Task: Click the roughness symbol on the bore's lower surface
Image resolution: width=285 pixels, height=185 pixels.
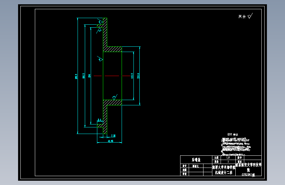Action: [x=115, y=97]
